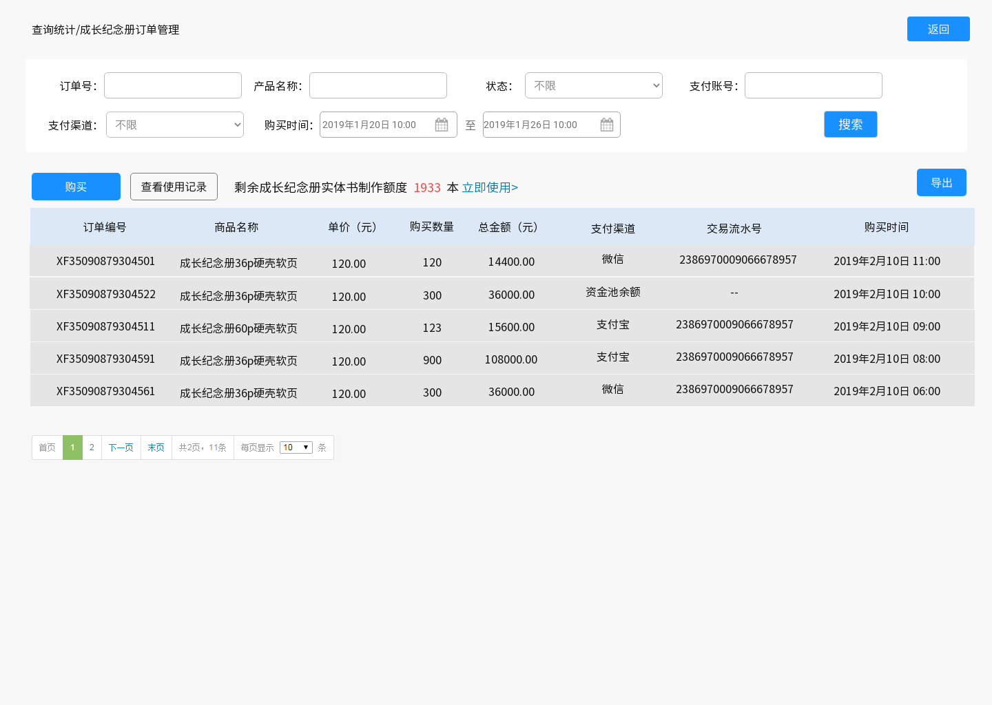
Task: Select order XF35090879304511
Action: [105, 327]
